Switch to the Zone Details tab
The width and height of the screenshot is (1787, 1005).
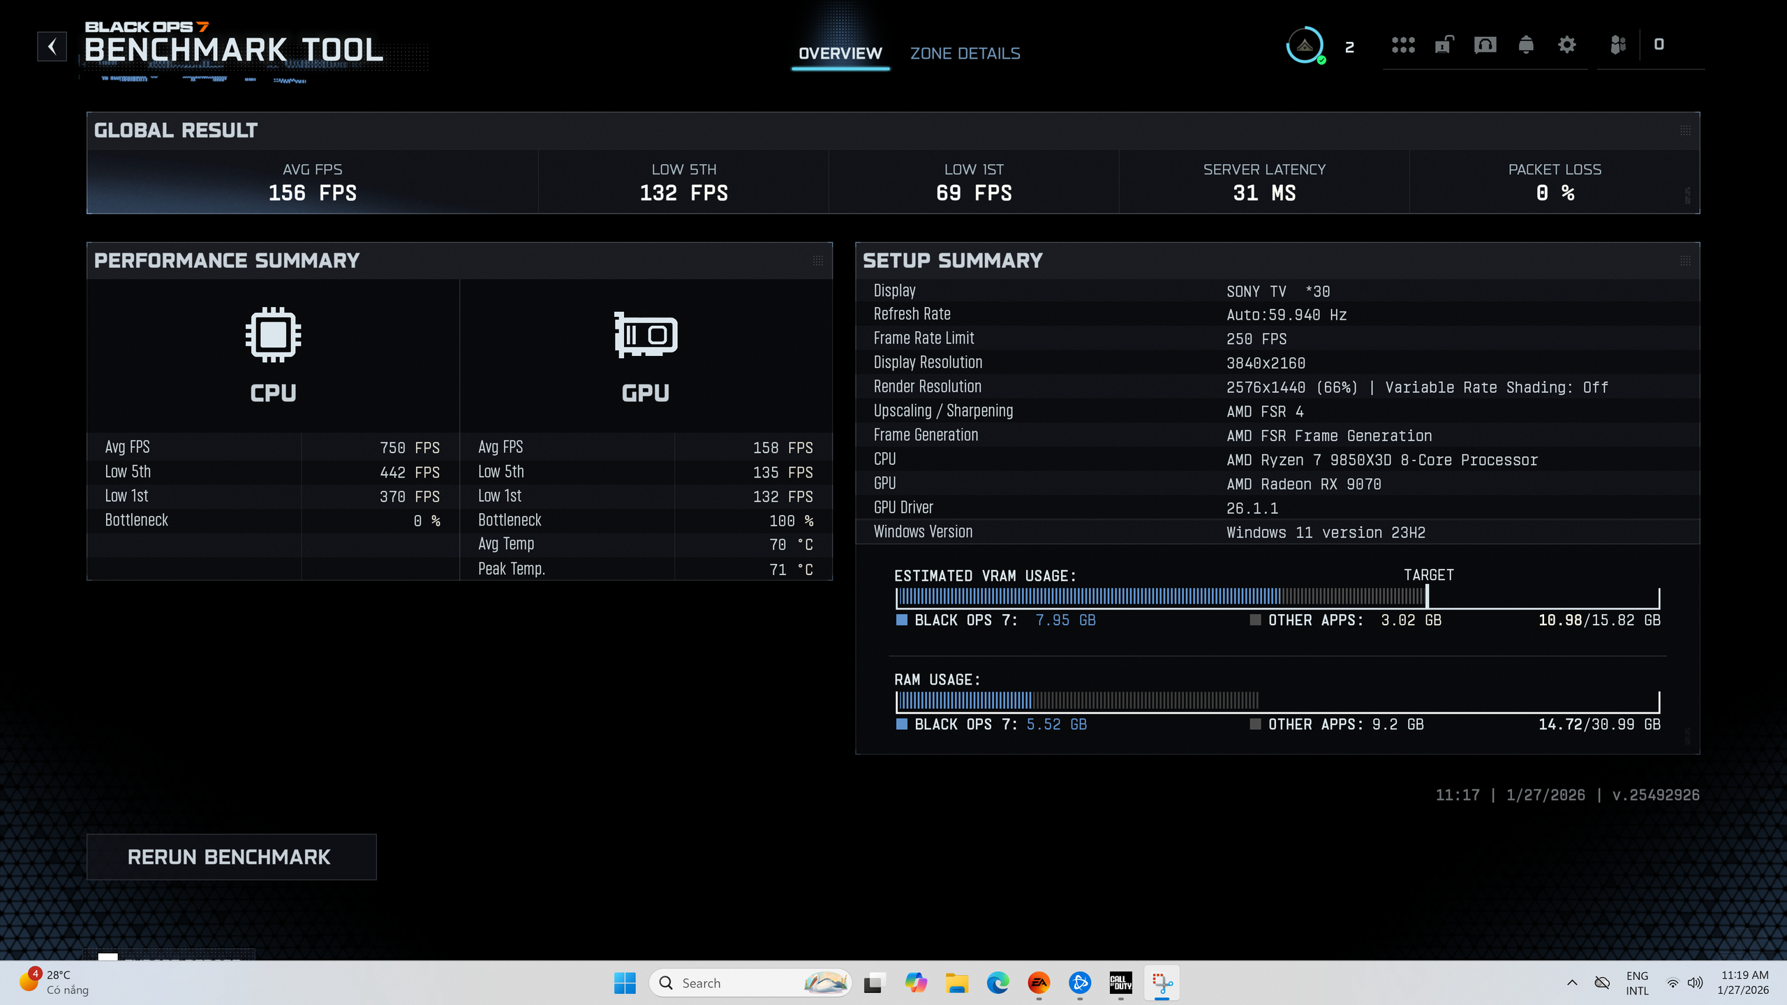coord(965,54)
